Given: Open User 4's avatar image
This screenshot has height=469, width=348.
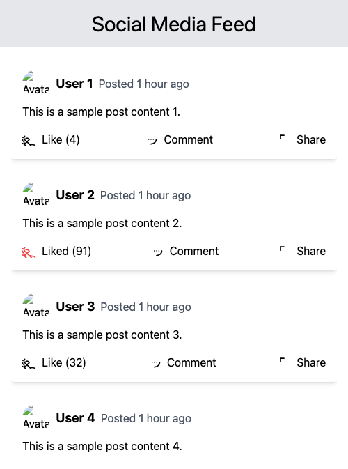Looking at the screenshot, I should click(x=36, y=418).
